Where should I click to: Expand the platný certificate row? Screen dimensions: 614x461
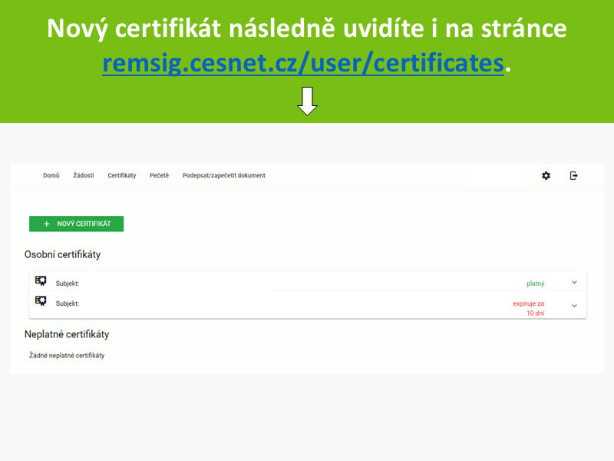[x=574, y=282]
